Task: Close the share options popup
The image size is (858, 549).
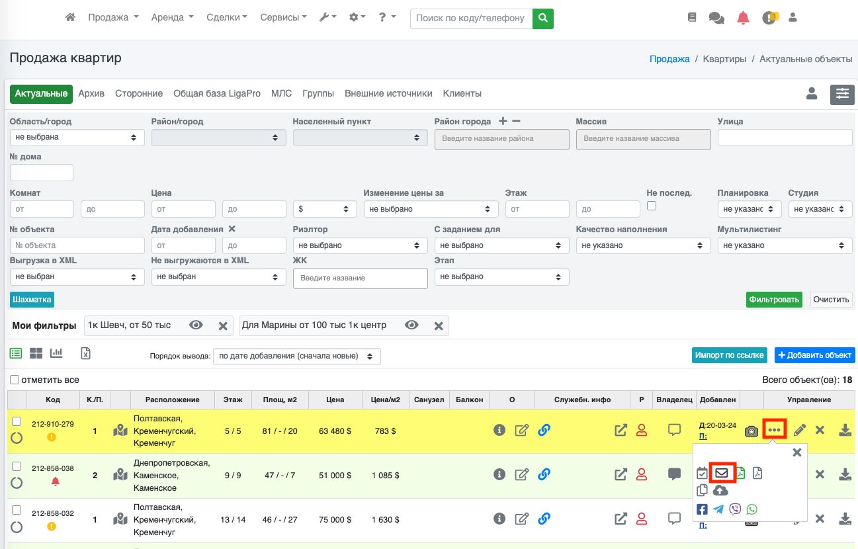Action: pyautogui.click(x=796, y=452)
